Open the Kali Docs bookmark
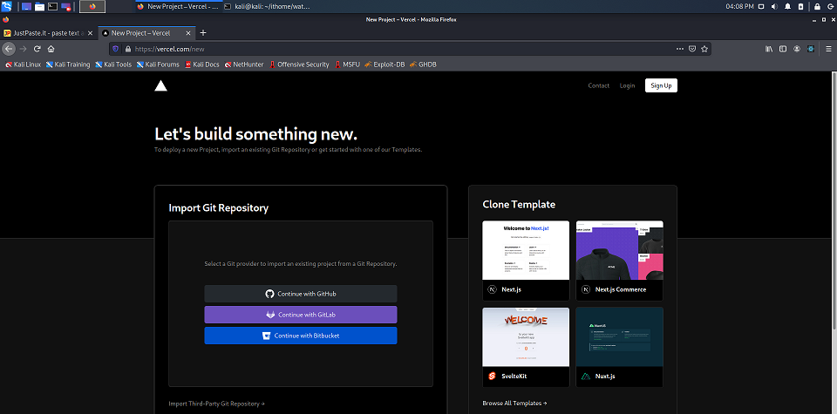The image size is (837, 414). click(201, 64)
